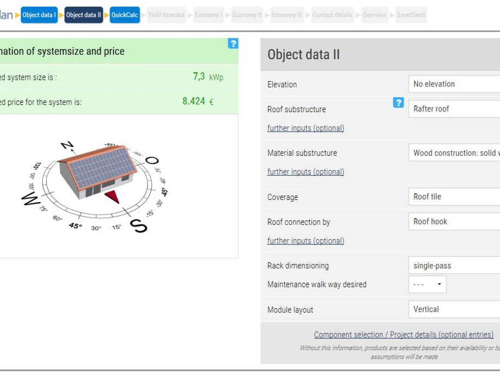Image resolution: width=500 pixels, height=375 pixels.
Task: Click further inputs link under Roof connection by
Action: 305,241
